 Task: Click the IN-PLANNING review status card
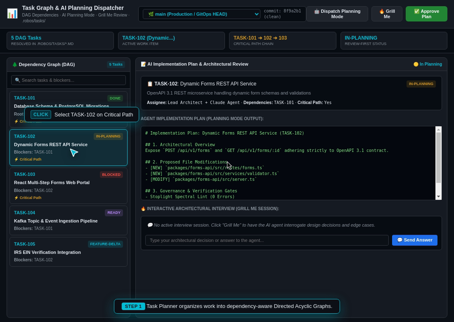point(394,40)
